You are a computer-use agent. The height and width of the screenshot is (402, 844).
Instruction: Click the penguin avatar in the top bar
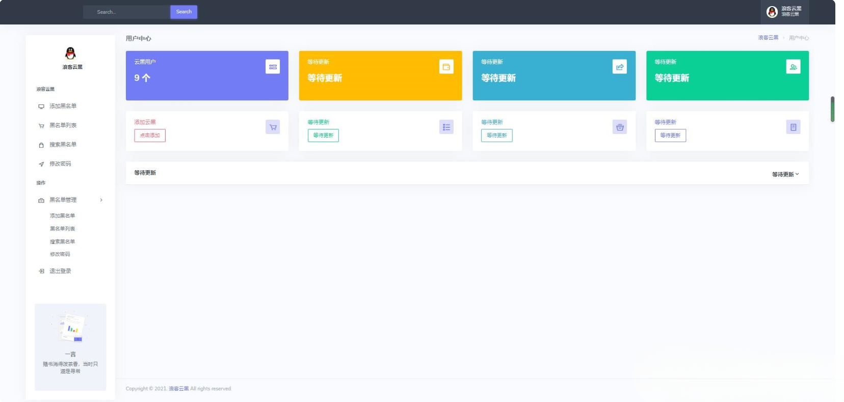[x=772, y=12]
